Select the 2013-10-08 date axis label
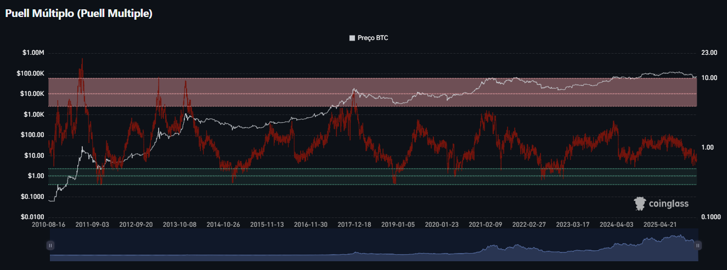 179,225
